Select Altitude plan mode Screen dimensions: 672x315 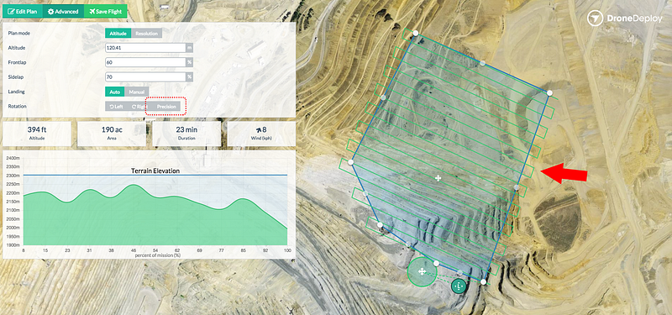(118, 34)
